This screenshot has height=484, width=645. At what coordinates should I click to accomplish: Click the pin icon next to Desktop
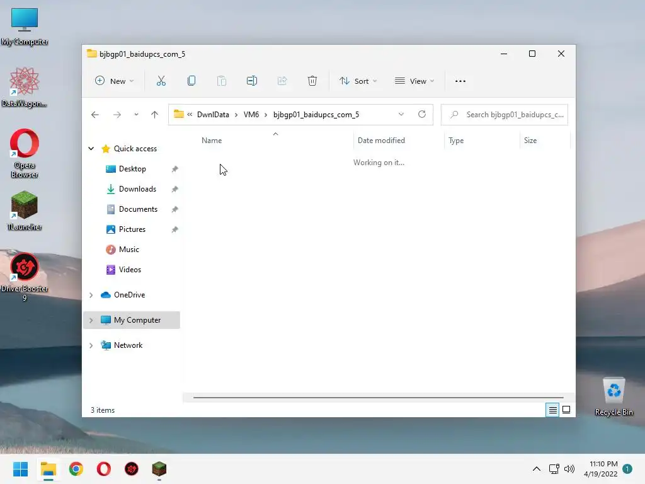(x=175, y=169)
